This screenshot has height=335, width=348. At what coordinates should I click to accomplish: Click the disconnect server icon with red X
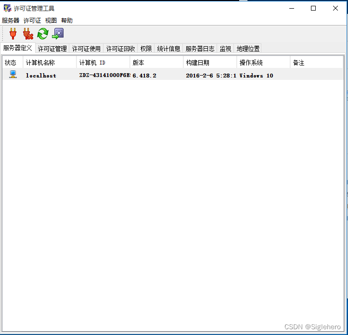point(28,34)
